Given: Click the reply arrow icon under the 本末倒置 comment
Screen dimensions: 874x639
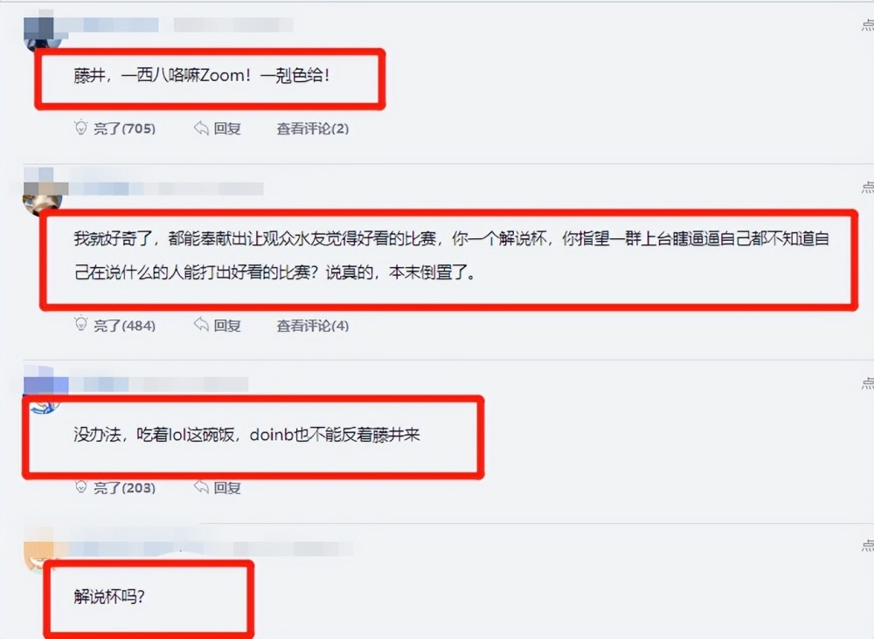Looking at the screenshot, I should (201, 325).
